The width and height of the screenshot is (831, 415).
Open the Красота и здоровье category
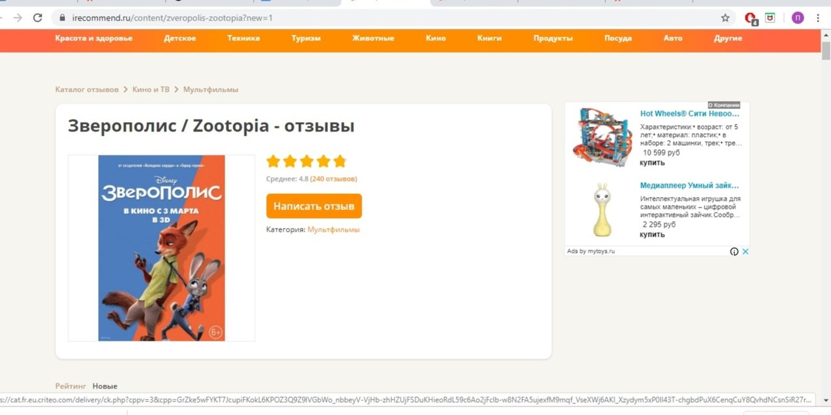click(93, 38)
